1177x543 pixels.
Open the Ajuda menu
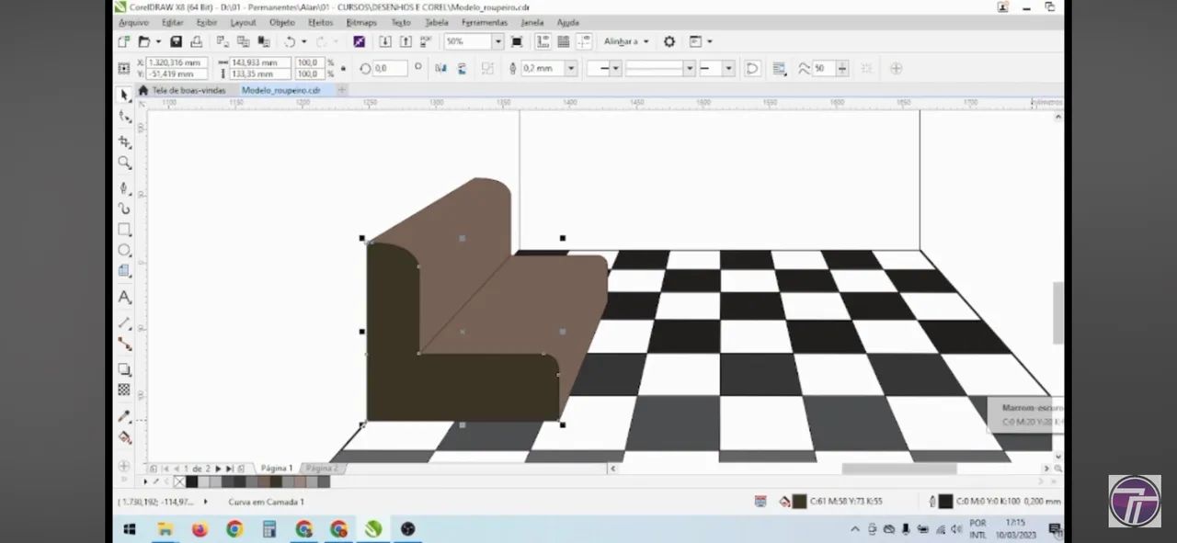[x=567, y=22]
